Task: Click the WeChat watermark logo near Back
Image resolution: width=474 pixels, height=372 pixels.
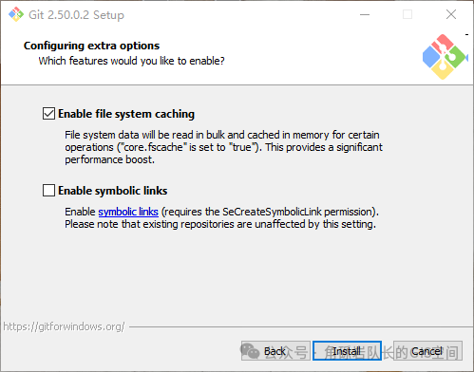Action: click(x=250, y=350)
